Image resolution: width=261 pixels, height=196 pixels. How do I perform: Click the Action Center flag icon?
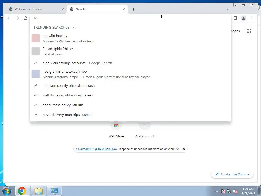(x=223, y=191)
